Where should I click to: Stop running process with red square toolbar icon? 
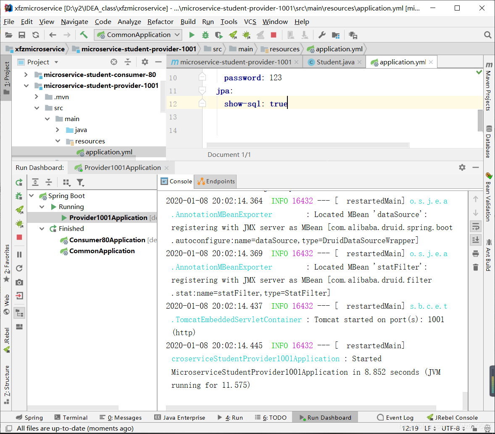(274, 35)
